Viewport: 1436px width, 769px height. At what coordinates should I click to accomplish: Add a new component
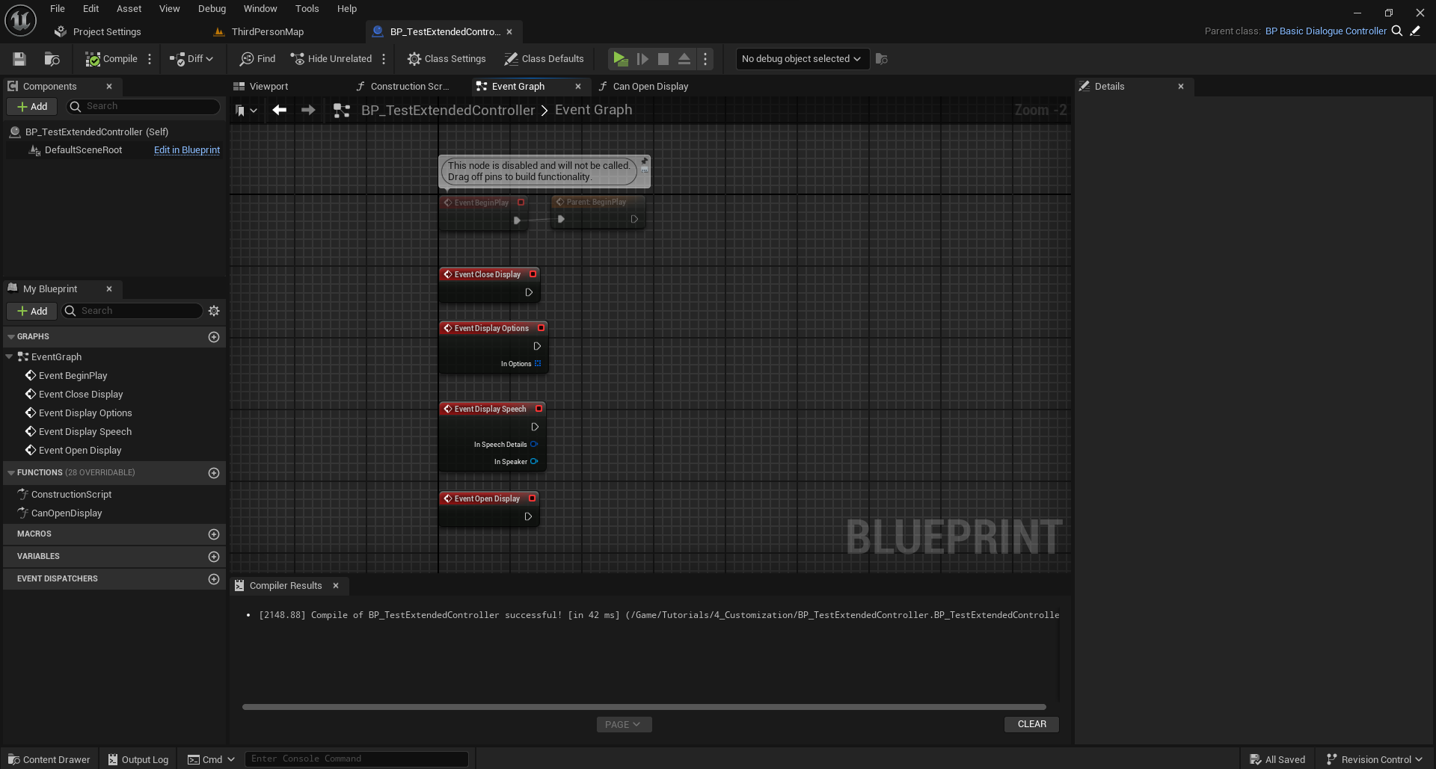pos(32,107)
